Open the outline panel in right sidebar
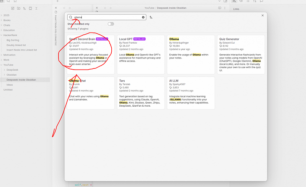This screenshot has width=306, height=187. pos(248,1)
